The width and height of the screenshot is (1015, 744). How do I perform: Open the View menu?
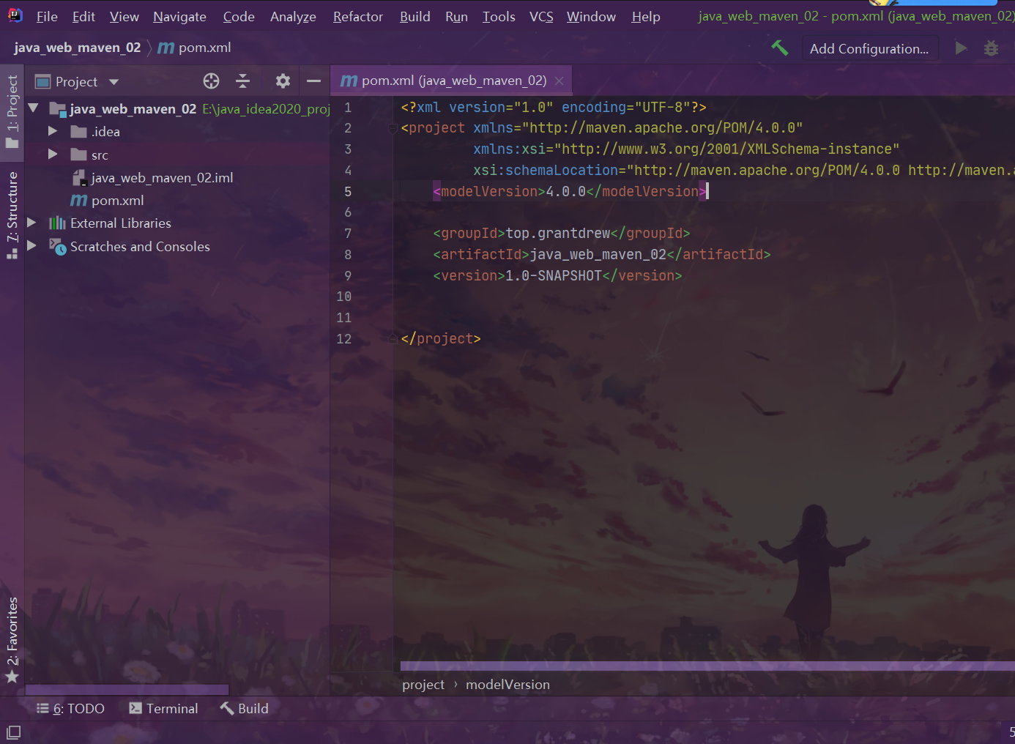tap(124, 16)
